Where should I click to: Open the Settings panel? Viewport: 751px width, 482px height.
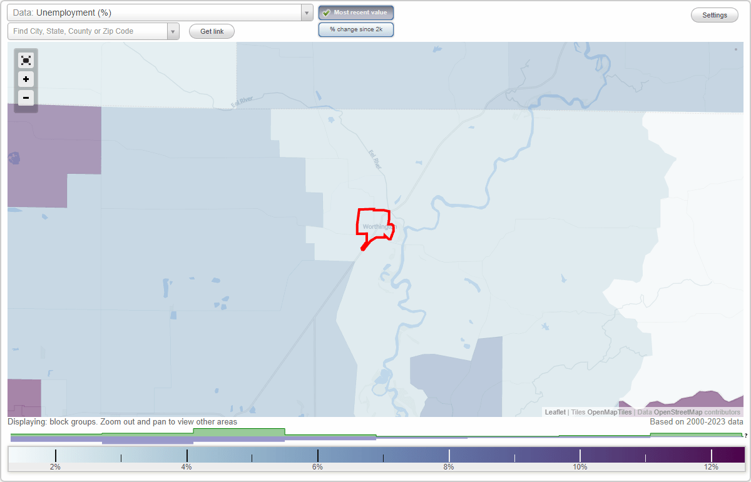tap(714, 14)
